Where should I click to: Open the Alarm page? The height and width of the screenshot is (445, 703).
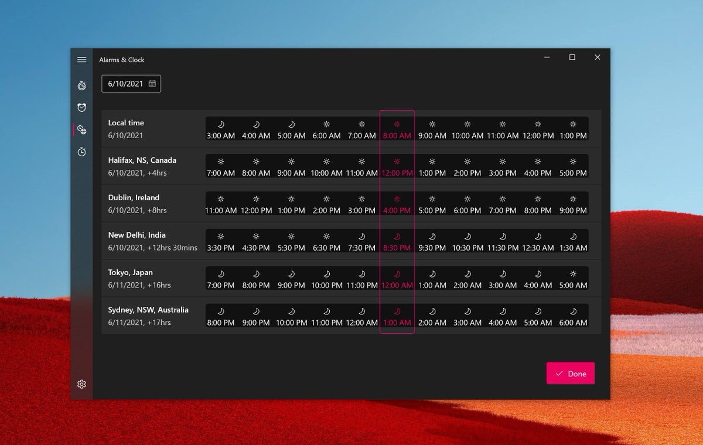(81, 108)
